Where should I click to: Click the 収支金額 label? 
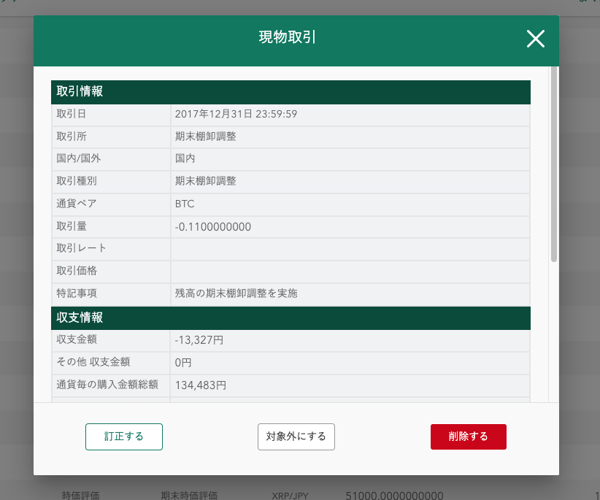coord(77,339)
